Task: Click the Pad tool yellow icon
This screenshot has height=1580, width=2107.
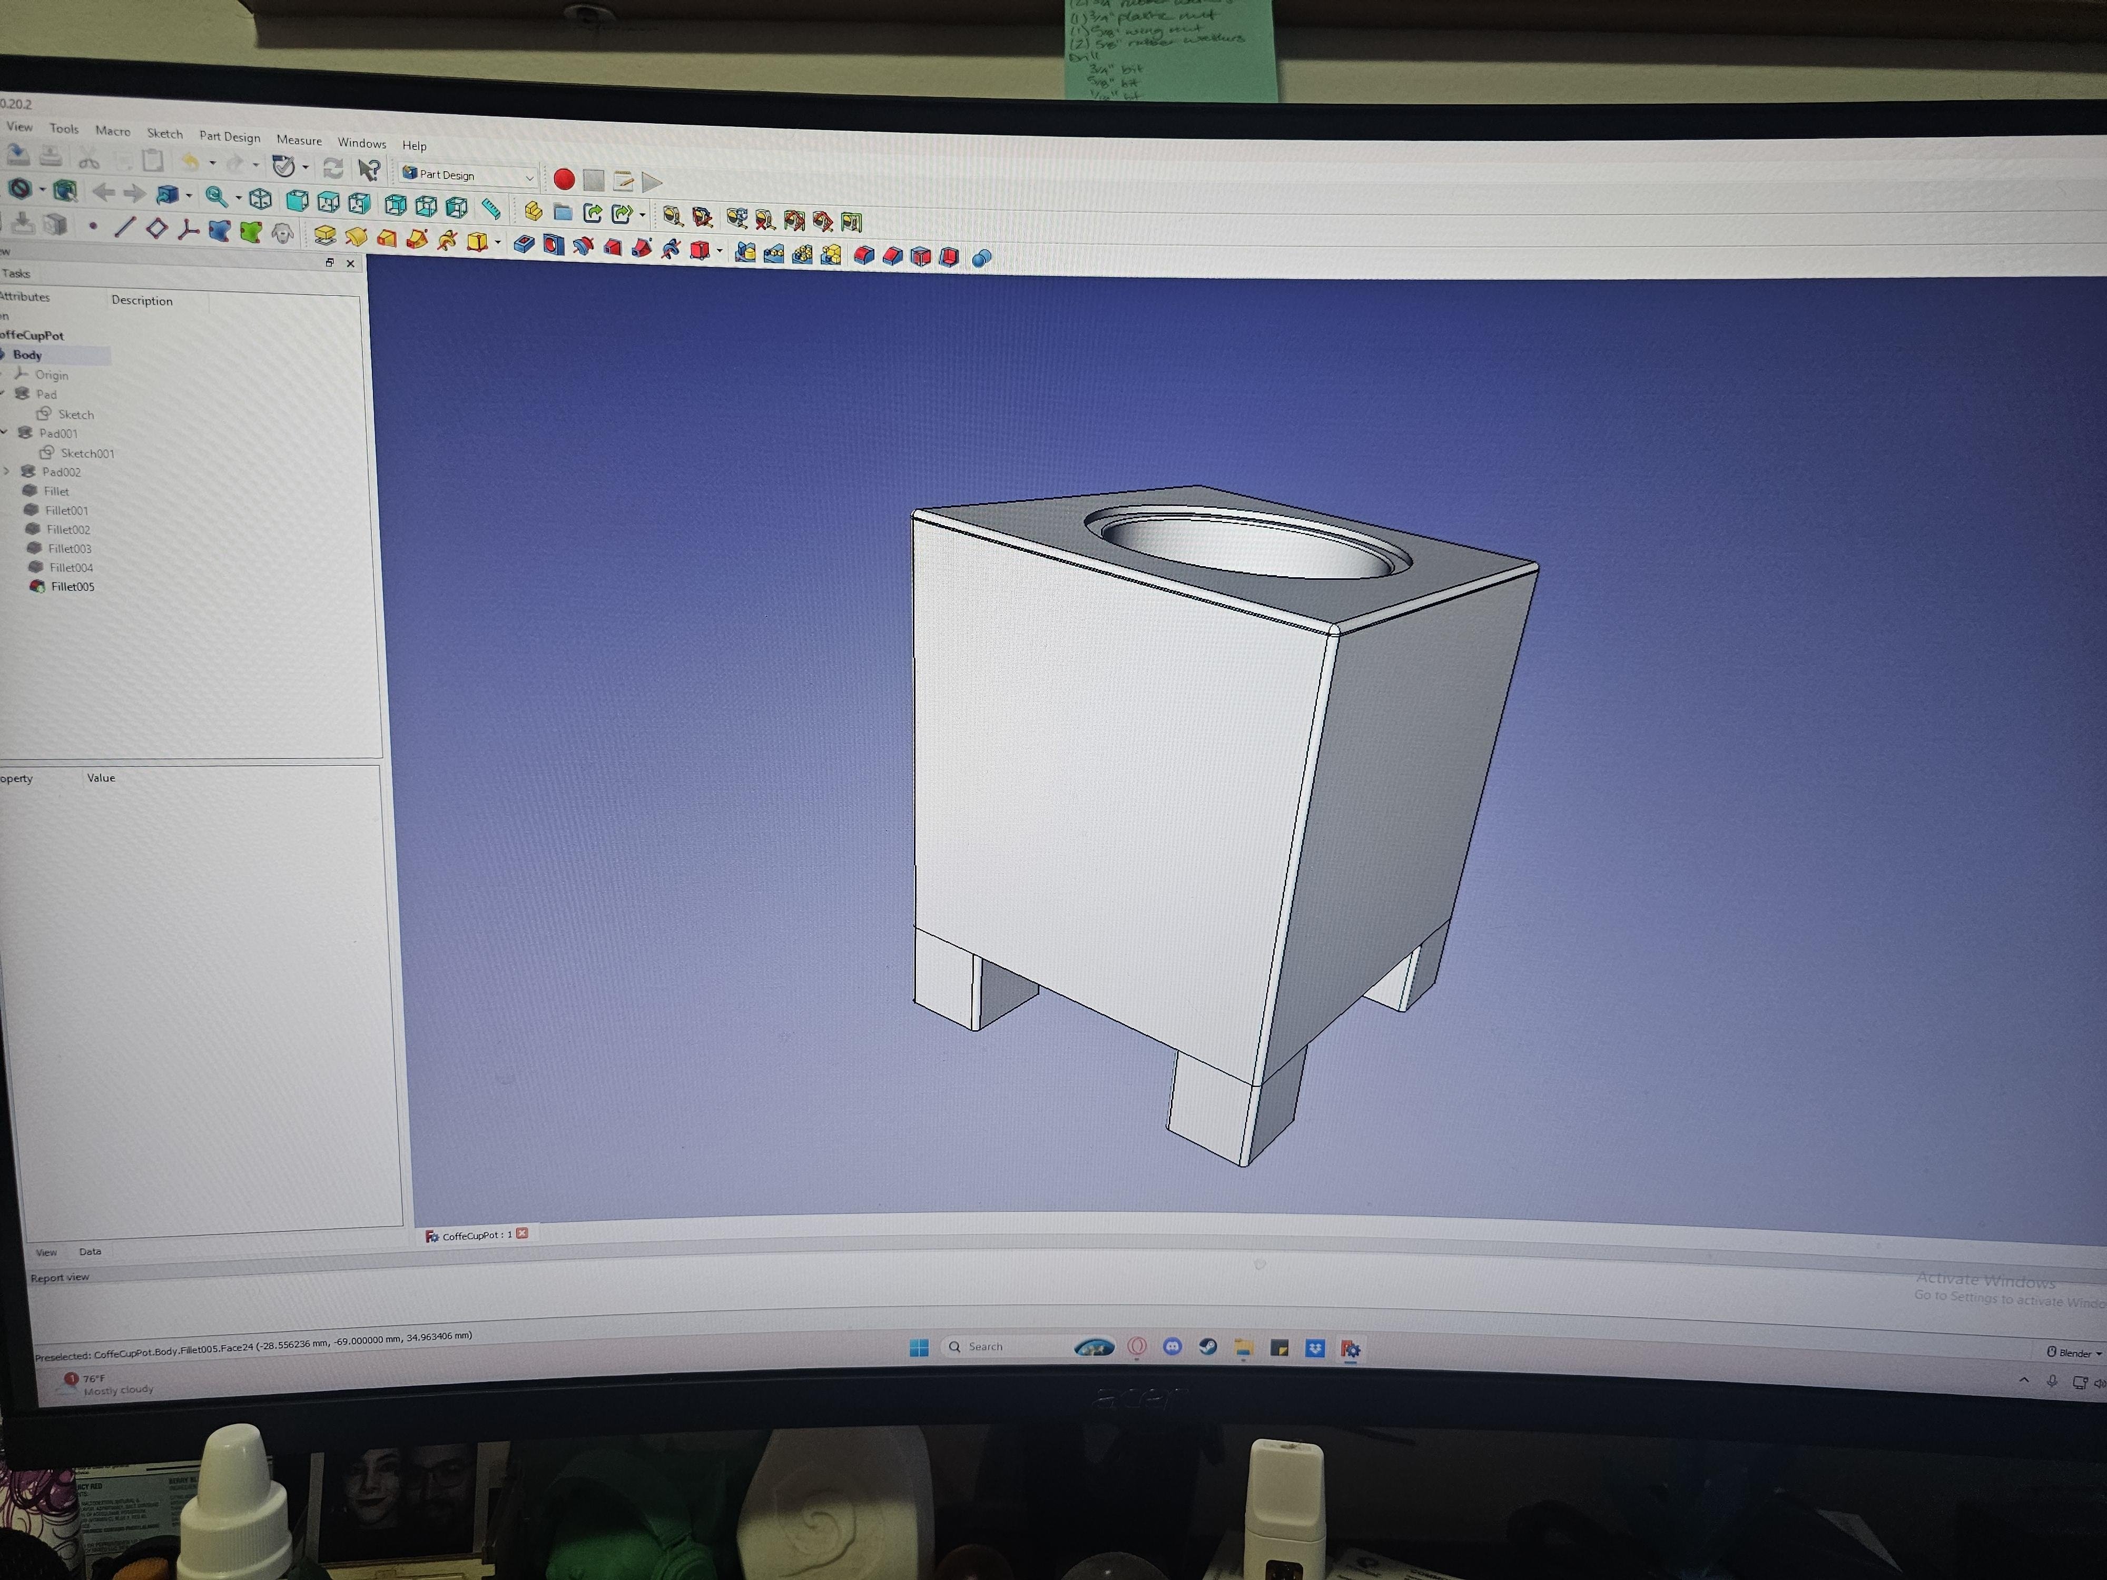Action: 325,234
